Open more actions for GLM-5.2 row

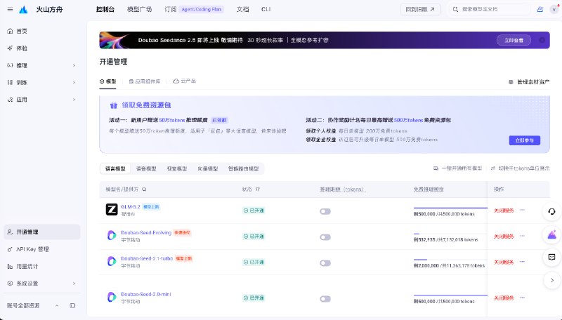(522, 210)
